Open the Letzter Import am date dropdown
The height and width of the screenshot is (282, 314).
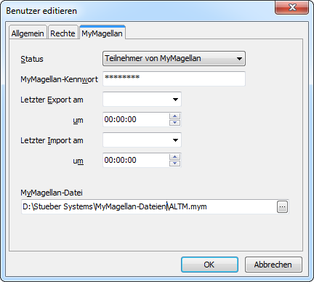(175, 140)
